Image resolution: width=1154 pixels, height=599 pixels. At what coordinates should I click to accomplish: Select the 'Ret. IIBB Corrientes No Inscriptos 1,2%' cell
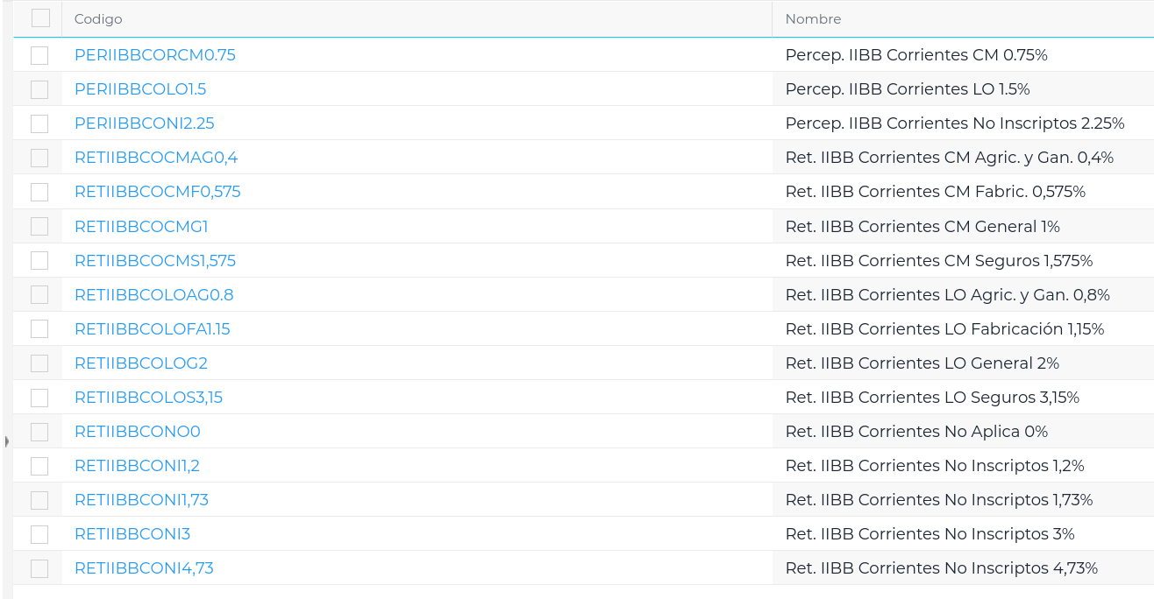[x=935, y=466]
